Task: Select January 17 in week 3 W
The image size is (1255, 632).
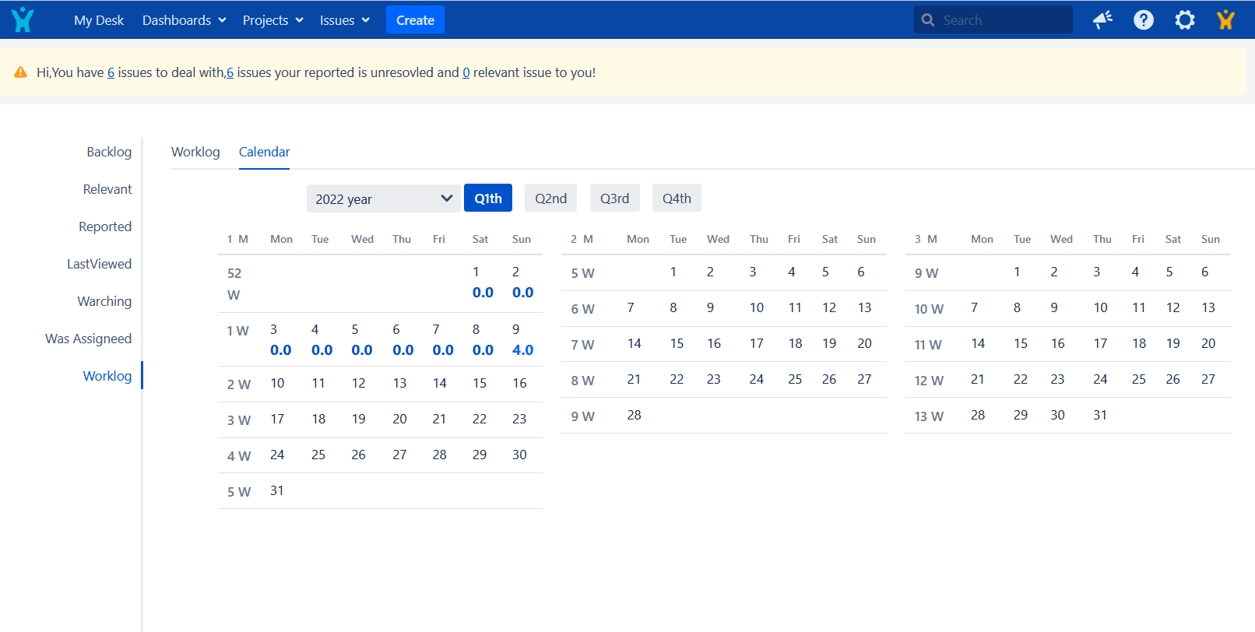Action: [x=277, y=419]
